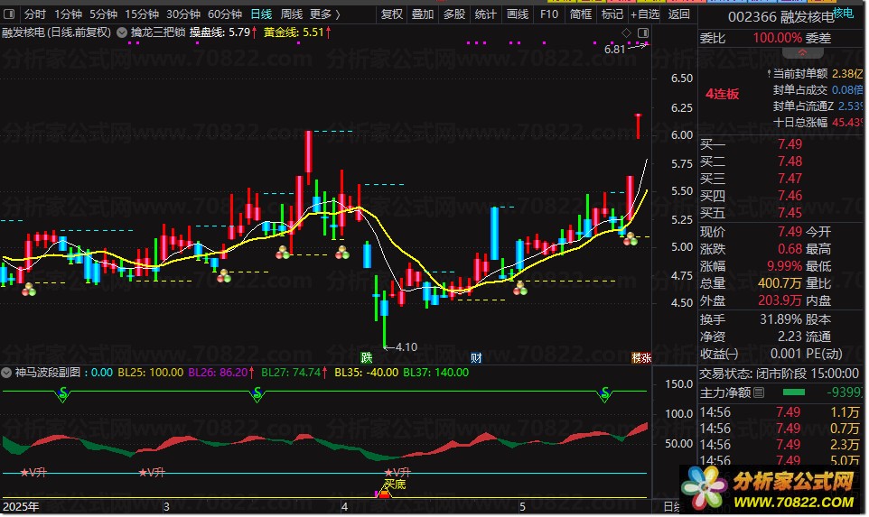Add stock via +自选 button

(646, 14)
